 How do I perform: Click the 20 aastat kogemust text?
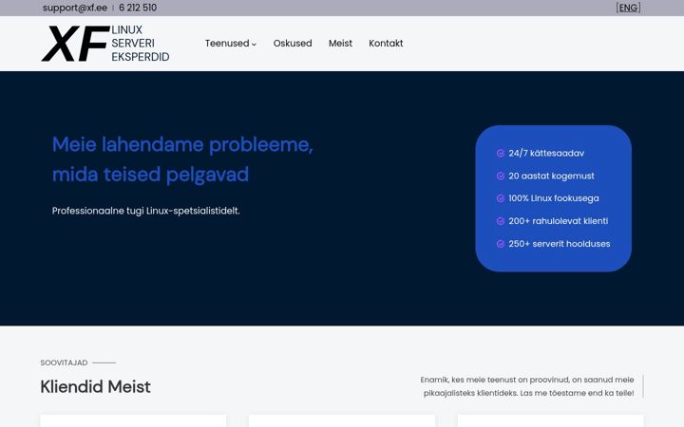pyautogui.click(x=551, y=176)
